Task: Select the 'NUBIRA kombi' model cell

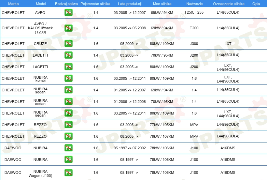Action: (40, 79)
